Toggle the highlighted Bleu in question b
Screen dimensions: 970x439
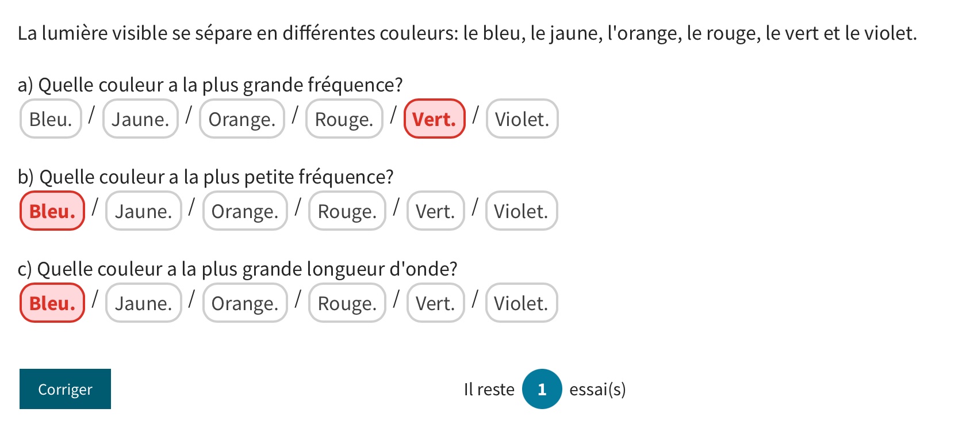pyautogui.click(x=52, y=211)
